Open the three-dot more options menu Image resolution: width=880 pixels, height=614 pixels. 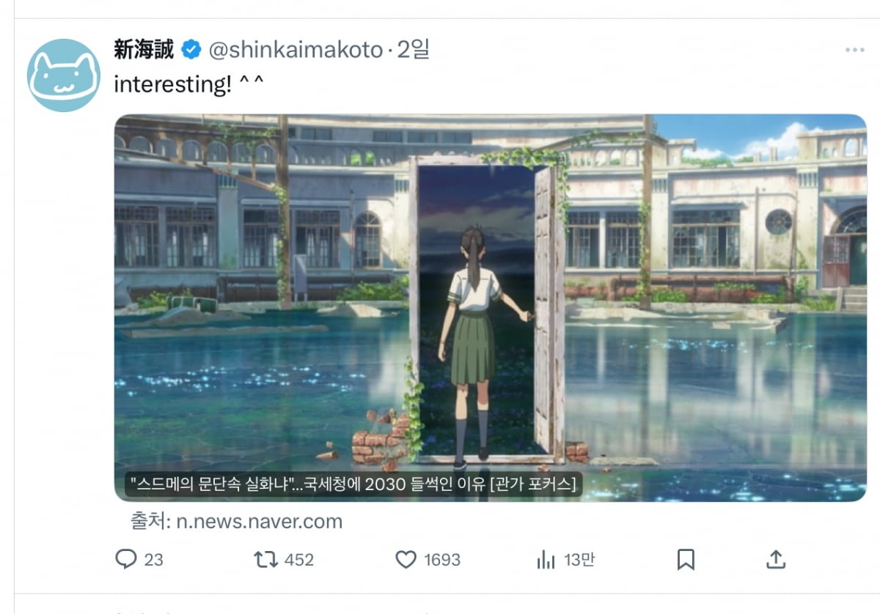[x=854, y=50]
